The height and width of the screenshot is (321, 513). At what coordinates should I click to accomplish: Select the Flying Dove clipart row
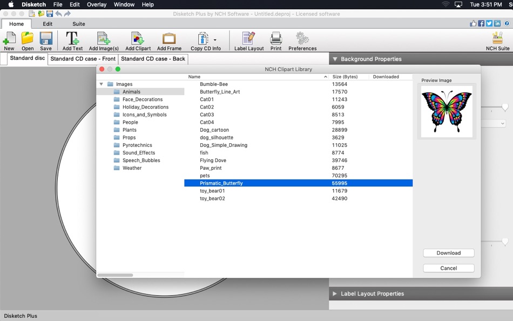[x=299, y=160]
